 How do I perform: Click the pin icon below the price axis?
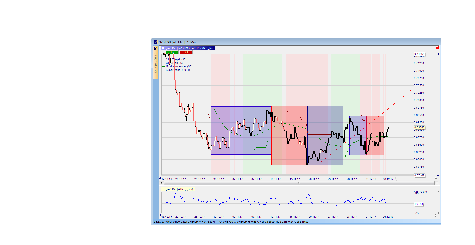[435, 178]
